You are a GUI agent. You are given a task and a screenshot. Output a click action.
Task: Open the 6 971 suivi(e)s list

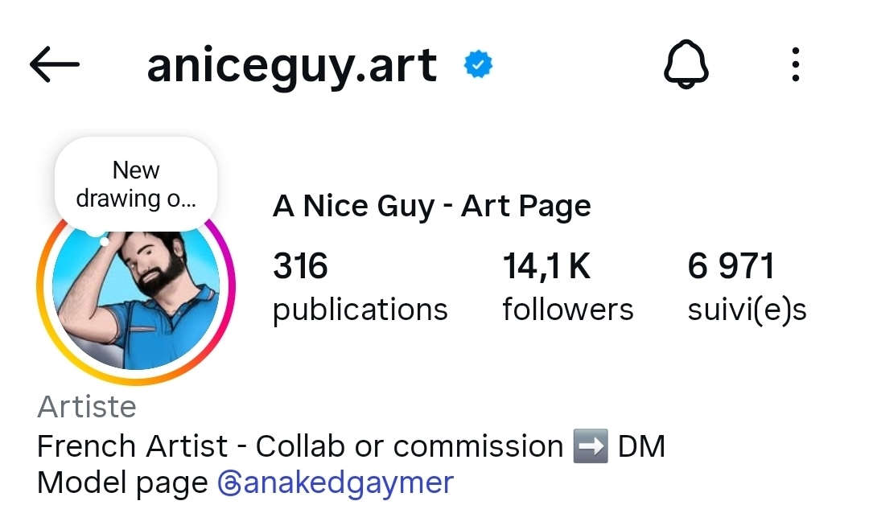746,287
